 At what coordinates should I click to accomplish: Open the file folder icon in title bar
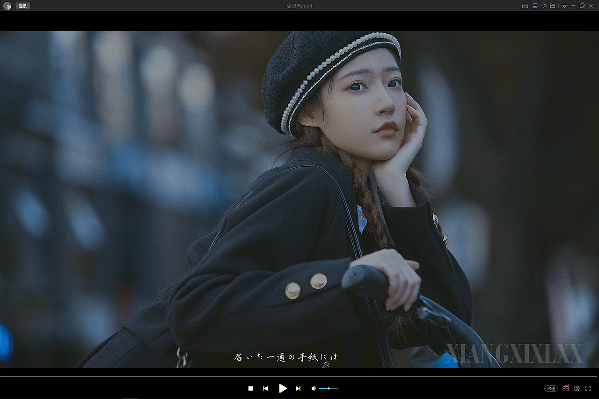(553, 6)
